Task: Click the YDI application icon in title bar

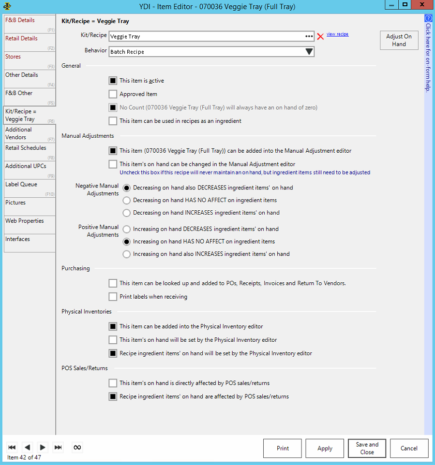Action: (7, 6)
